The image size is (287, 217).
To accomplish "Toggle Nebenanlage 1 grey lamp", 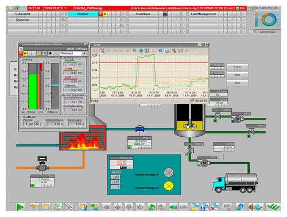I will point(169,173).
